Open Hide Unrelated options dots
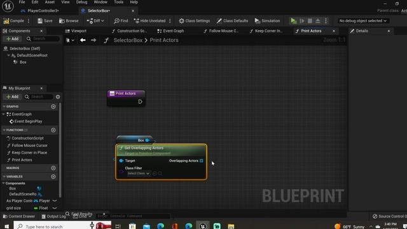This screenshot has width=407, height=229. coord(170,21)
